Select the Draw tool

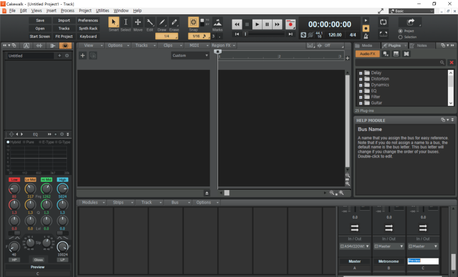pos(162,22)
